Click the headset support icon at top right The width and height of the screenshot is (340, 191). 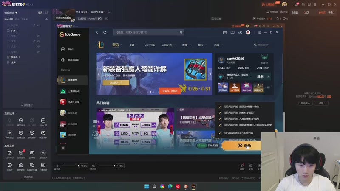(x=303, y=4)
